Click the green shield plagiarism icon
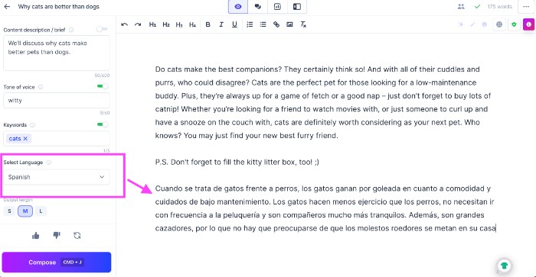 pyautogui.click(x=514, y=24)
